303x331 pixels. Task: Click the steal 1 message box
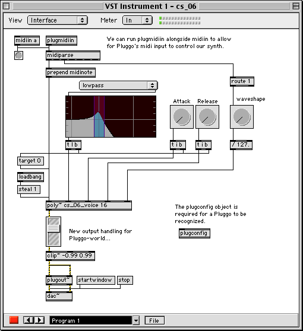[x=29, y=189]
